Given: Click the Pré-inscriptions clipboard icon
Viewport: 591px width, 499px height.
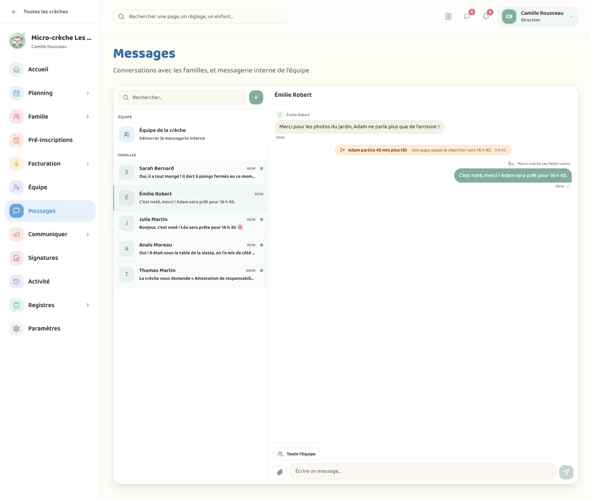Looking at the screenshot, I should tap(16, 140).
